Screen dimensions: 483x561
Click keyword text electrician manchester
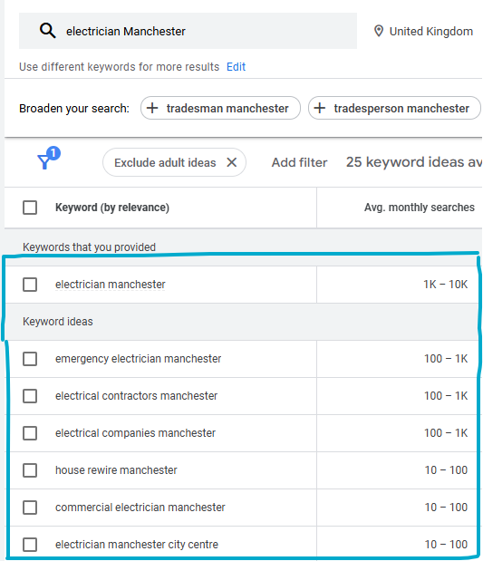click(111, 285)
